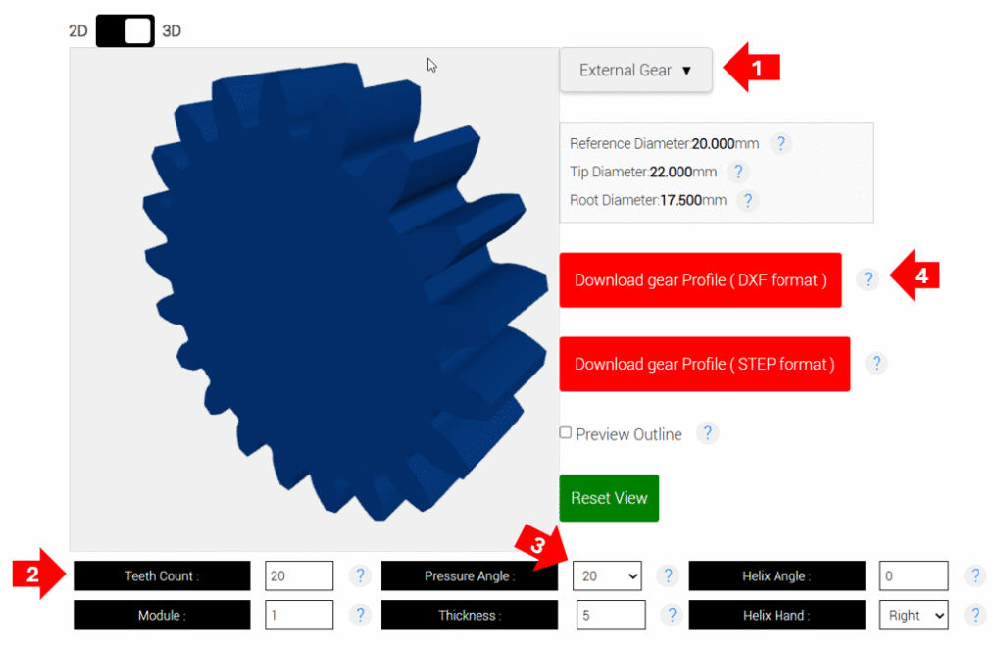Image resolution: width=1004 pixels, height=650 pixels.
Task: Click help icon beside Tip Diameter
Action: 738,172
